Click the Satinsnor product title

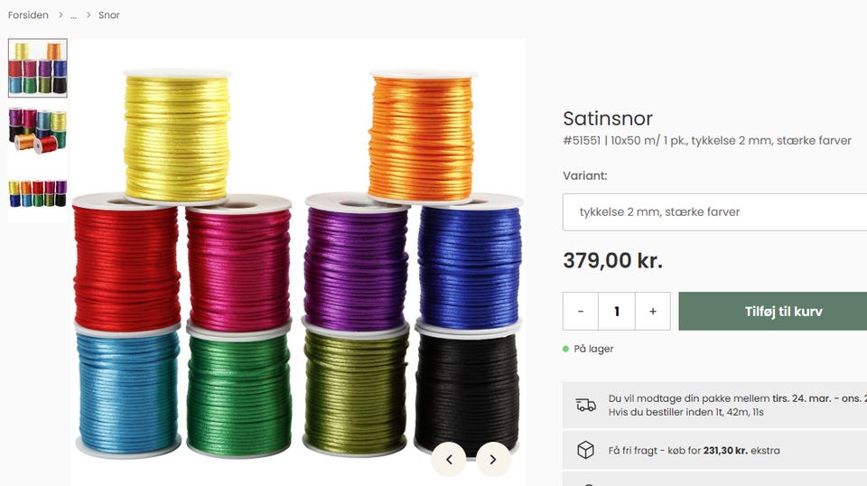pyautogui.click(x=608, y=118)
